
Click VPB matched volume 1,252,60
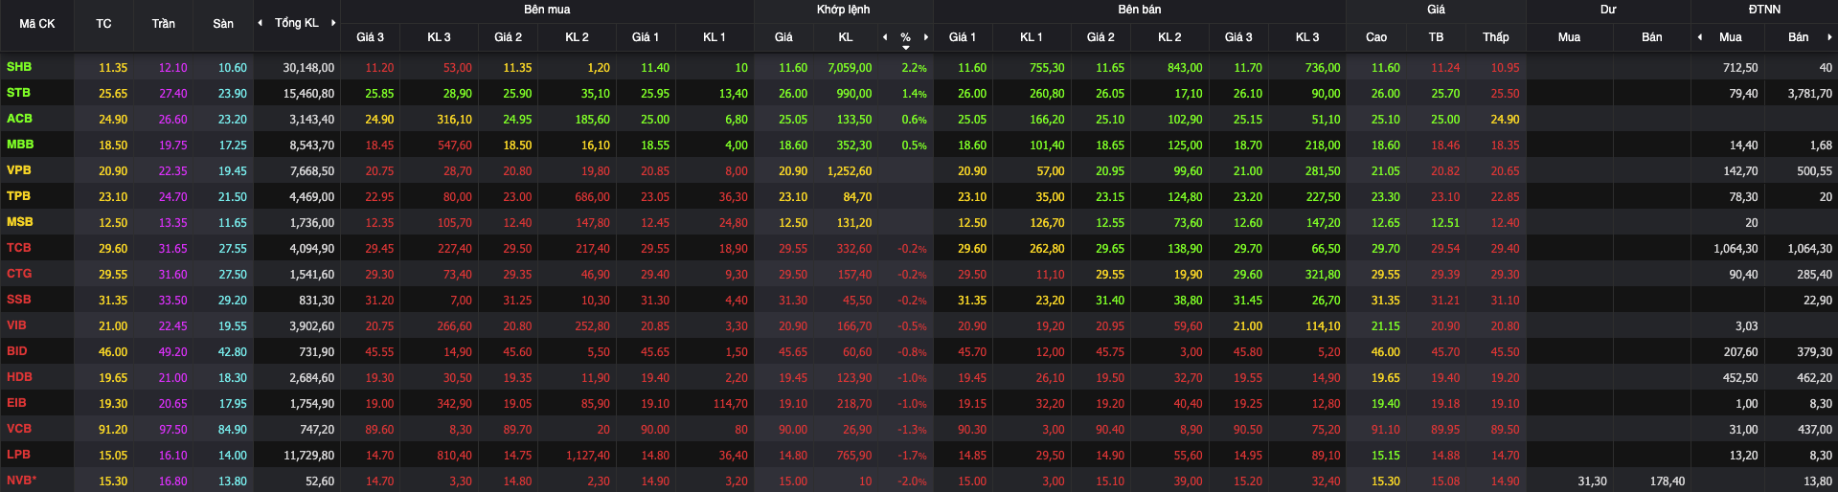(850, 171)
